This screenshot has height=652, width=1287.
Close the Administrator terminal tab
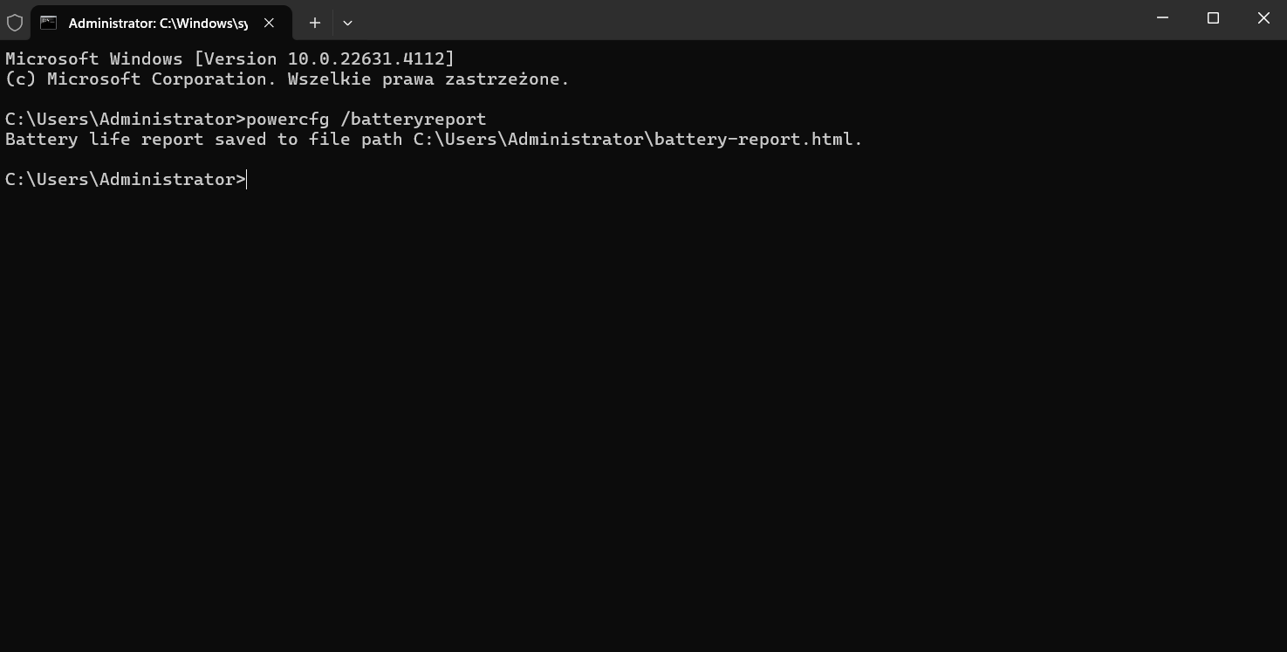(270, 23)
